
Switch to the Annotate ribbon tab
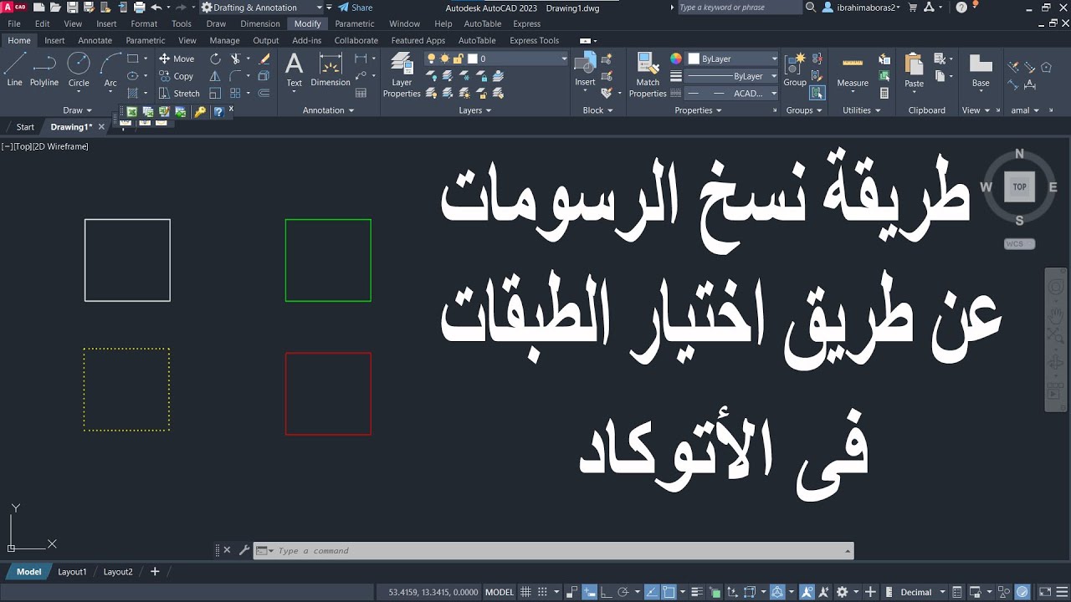pyautogui.click(x=95, y=40)
